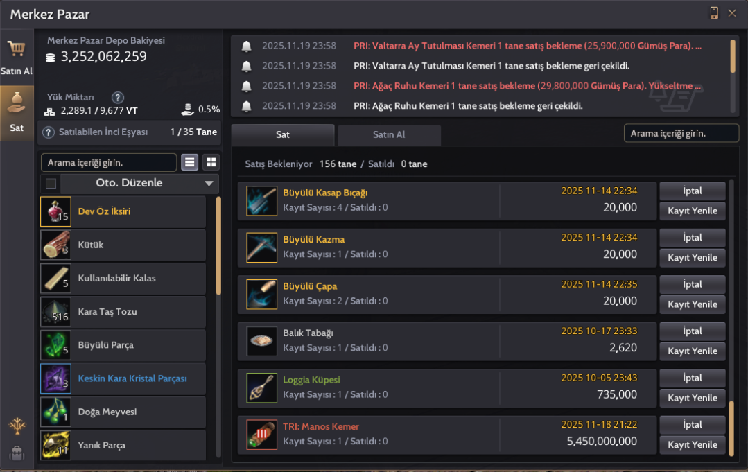Select the Sat money bag sidebar icon

[17, 112]
